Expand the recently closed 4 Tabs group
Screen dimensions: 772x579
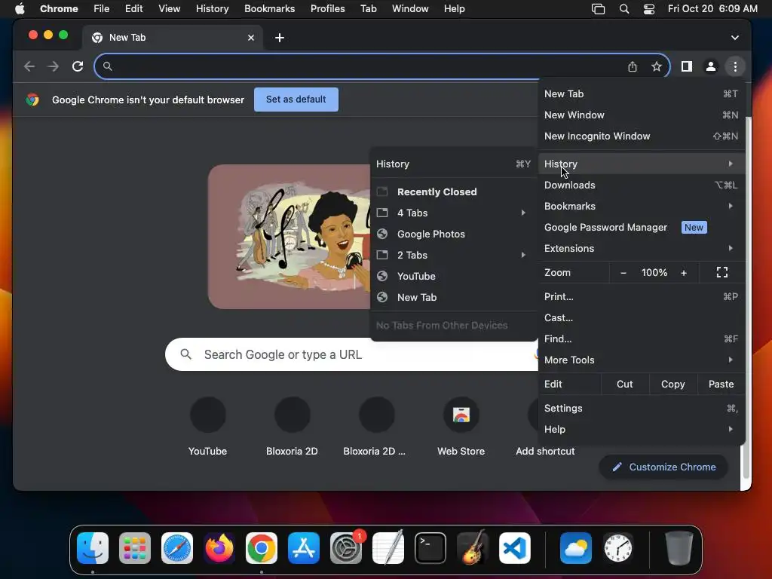453,213
